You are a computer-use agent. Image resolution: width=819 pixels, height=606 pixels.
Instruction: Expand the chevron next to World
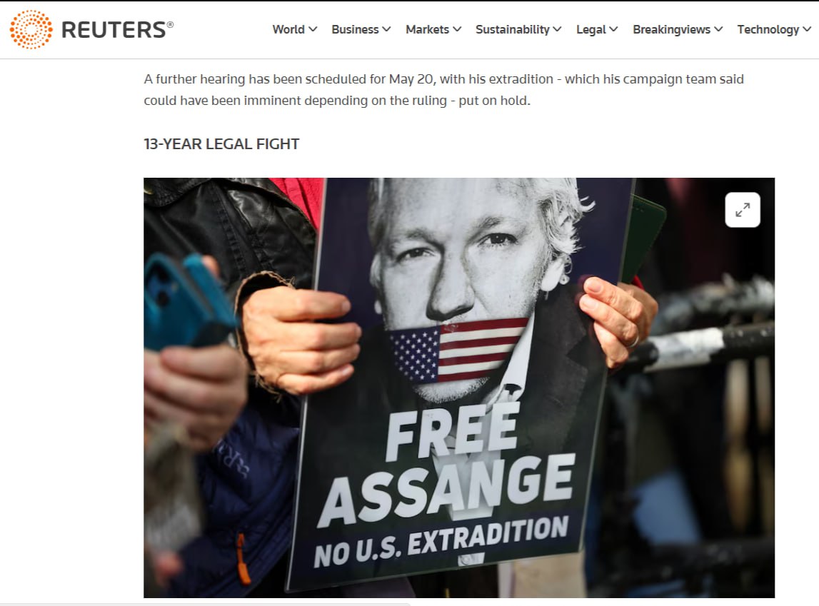pos(313,29)
